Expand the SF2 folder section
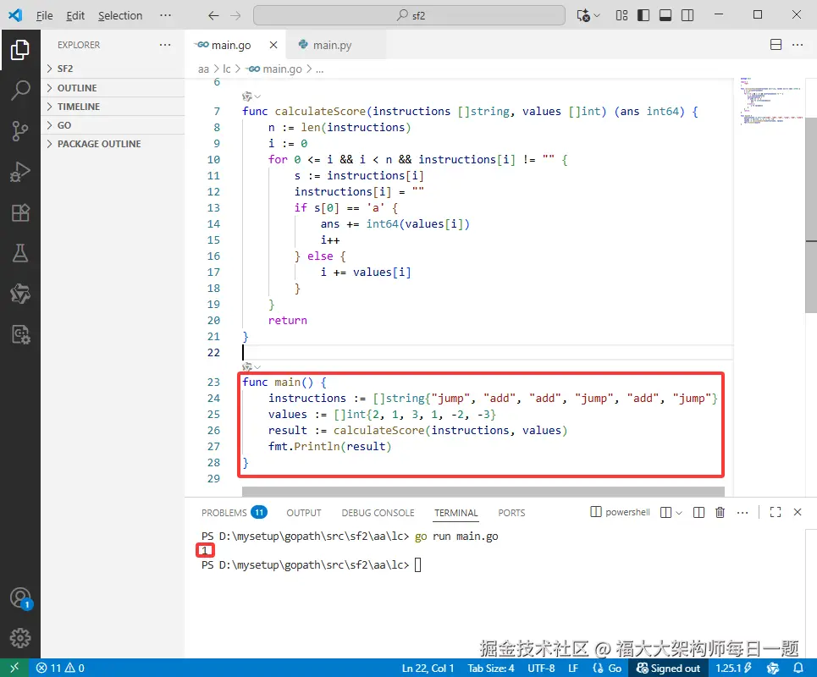 click(x=113, y=69)
